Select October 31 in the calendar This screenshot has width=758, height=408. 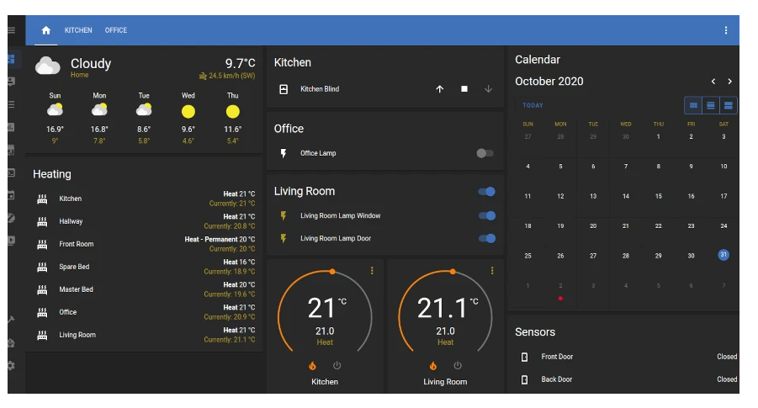[x=724, y=255]
